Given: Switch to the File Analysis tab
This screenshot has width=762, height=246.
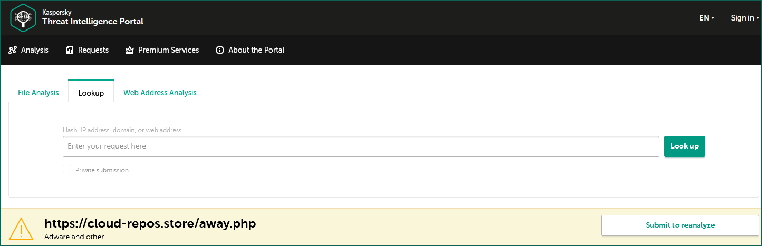Looking at the screenshot, I should point(38,93).
